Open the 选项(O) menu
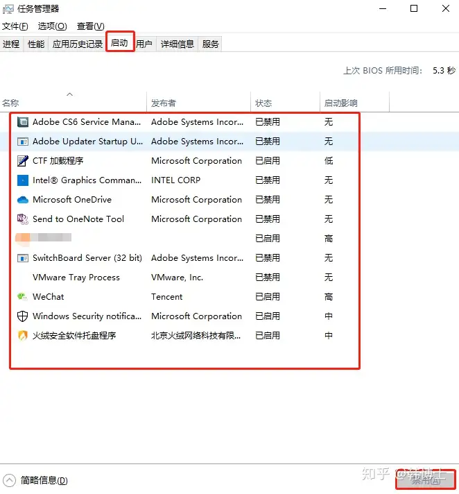The height and width of the screenshot is (494, 459). [x=52, y=26]
